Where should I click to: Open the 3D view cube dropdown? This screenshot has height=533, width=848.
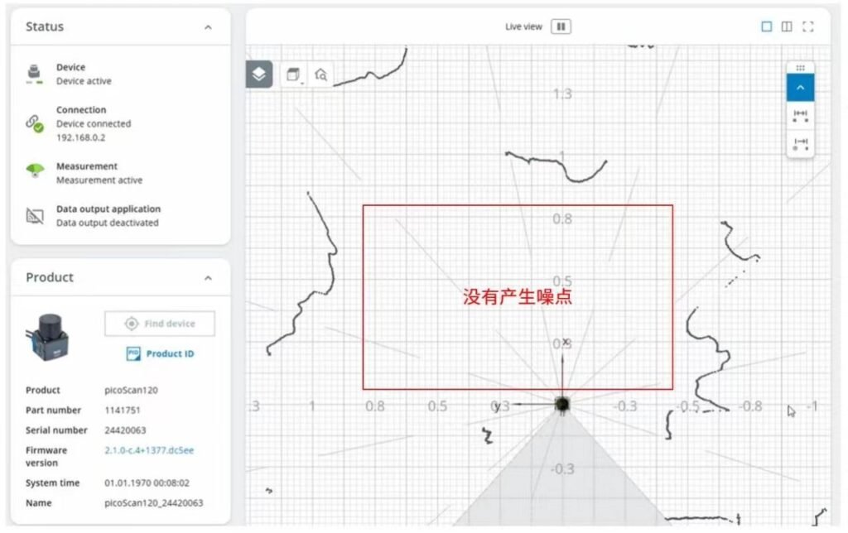(294, 74)
